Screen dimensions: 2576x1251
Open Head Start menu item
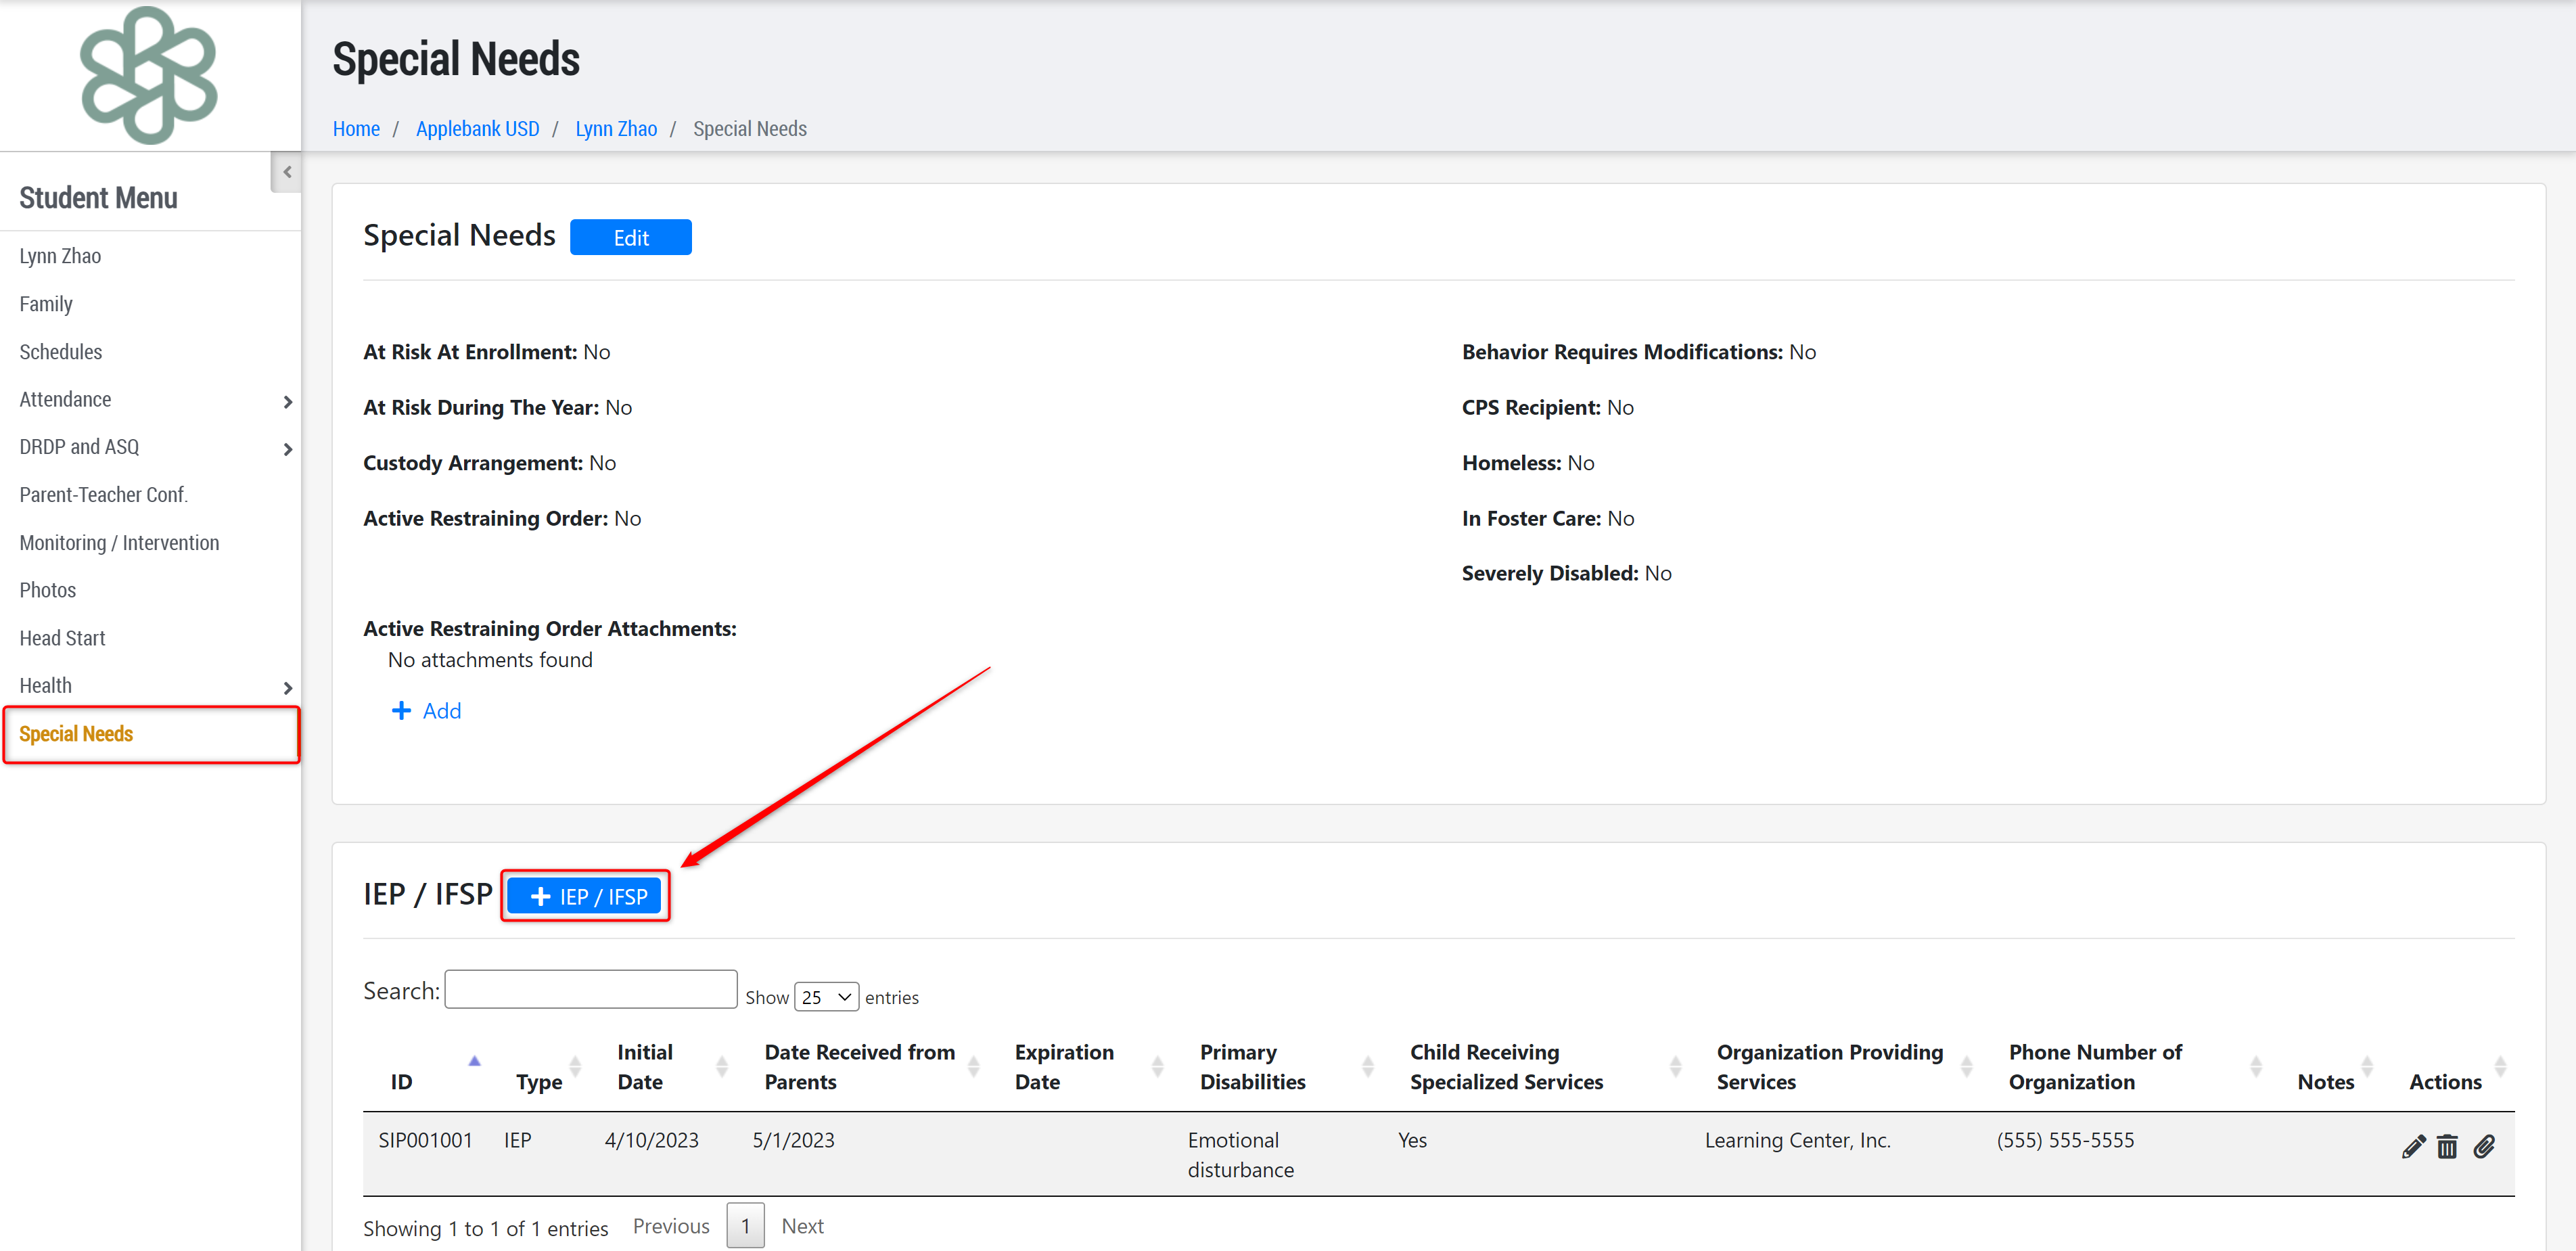click(x=62, y=638)
